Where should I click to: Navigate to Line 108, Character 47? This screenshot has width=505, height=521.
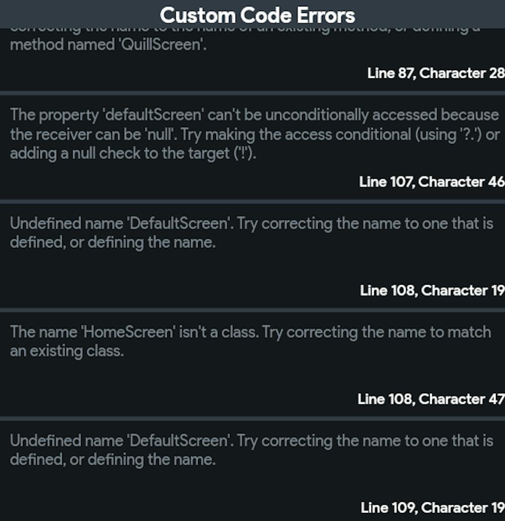point(430,399)
